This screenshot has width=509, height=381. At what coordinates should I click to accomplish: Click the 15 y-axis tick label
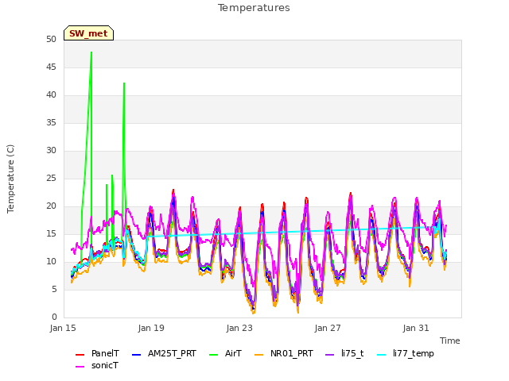(x=51, y=233)
